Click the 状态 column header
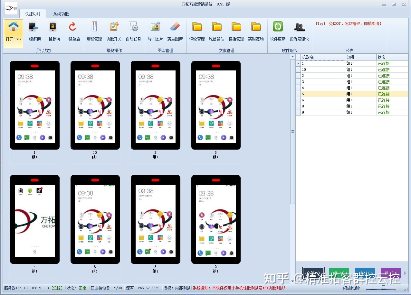Screen dimensions: 411x295 [392, 57]
